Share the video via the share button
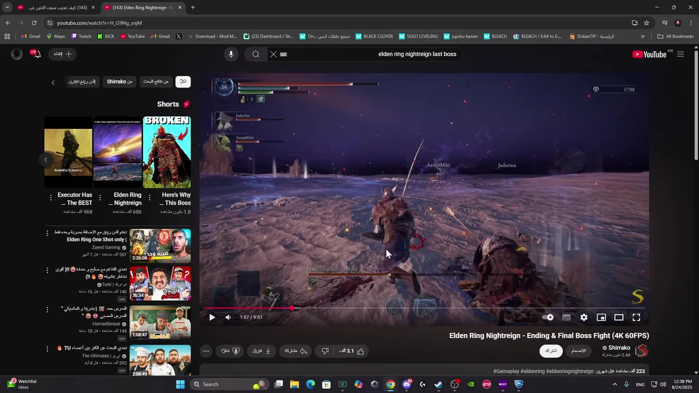Screen dimensions: 699x393 tap(296, 351)
